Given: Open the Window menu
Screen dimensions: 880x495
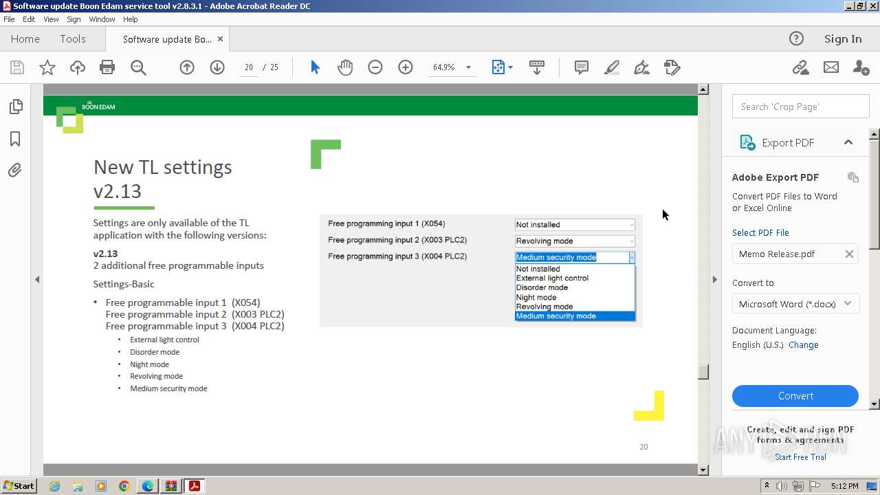Looking at the screenshot, I should pyautogui.click(x=102, y=19).
